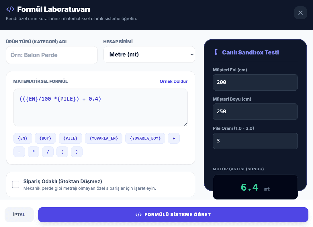Insert the plus operator
This screenshot has height=227, width=313.
[174, 138]
